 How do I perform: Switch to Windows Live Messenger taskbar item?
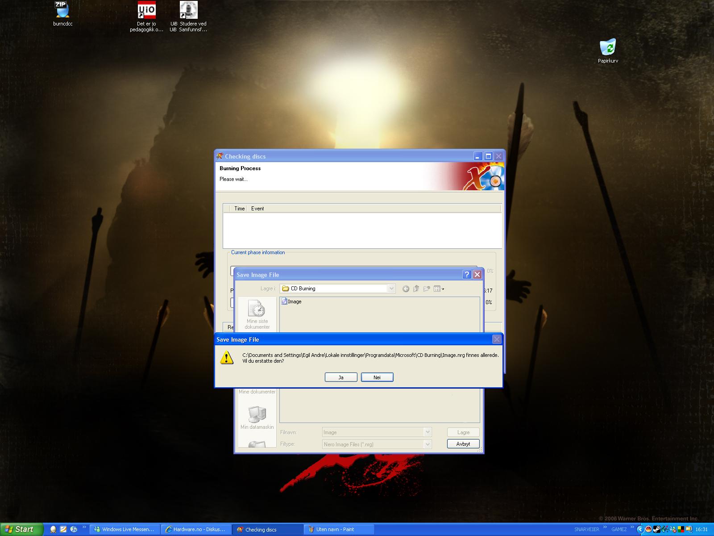125,529
